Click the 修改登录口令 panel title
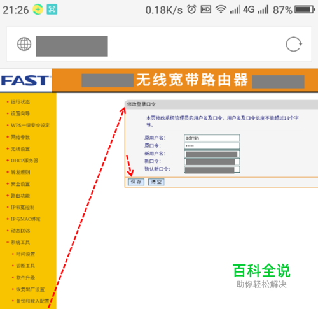The image size is (318, 309). click(141, 104)
